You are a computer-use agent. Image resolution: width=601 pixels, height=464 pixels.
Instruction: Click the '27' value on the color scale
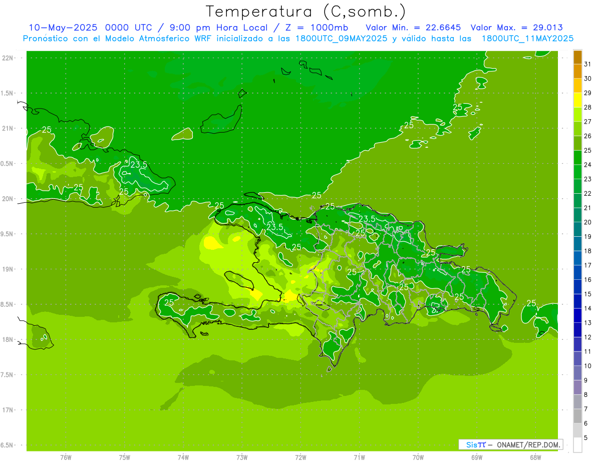587,122
